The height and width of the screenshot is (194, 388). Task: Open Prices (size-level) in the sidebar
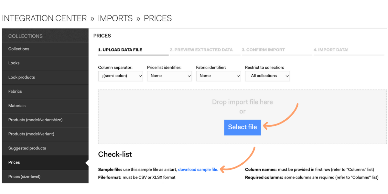point(45,177)
